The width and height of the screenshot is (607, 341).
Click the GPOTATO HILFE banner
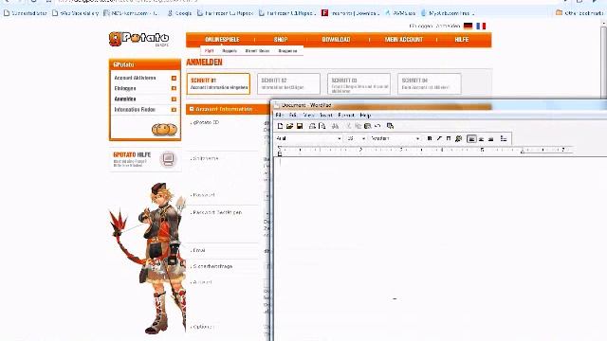[145, 159]
